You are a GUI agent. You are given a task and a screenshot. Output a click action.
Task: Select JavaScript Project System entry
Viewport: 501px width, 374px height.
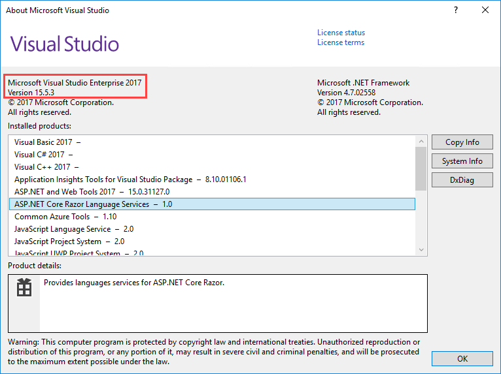click(x=212, y=242)
